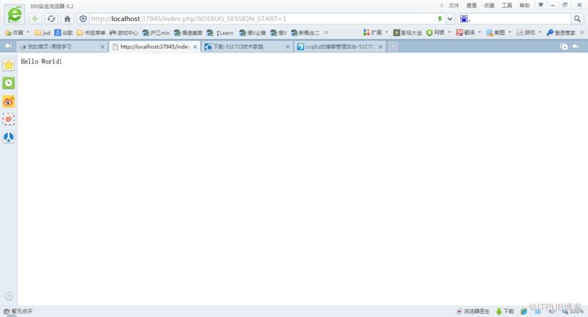This screenshot has width=588, height=317.
Task: Expand the 扩展 dropdown arrow
Action: [386, 32]
